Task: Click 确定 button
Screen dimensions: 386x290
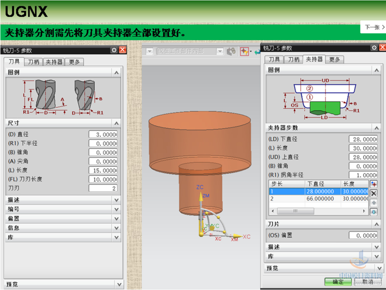Action: [338, 282]
